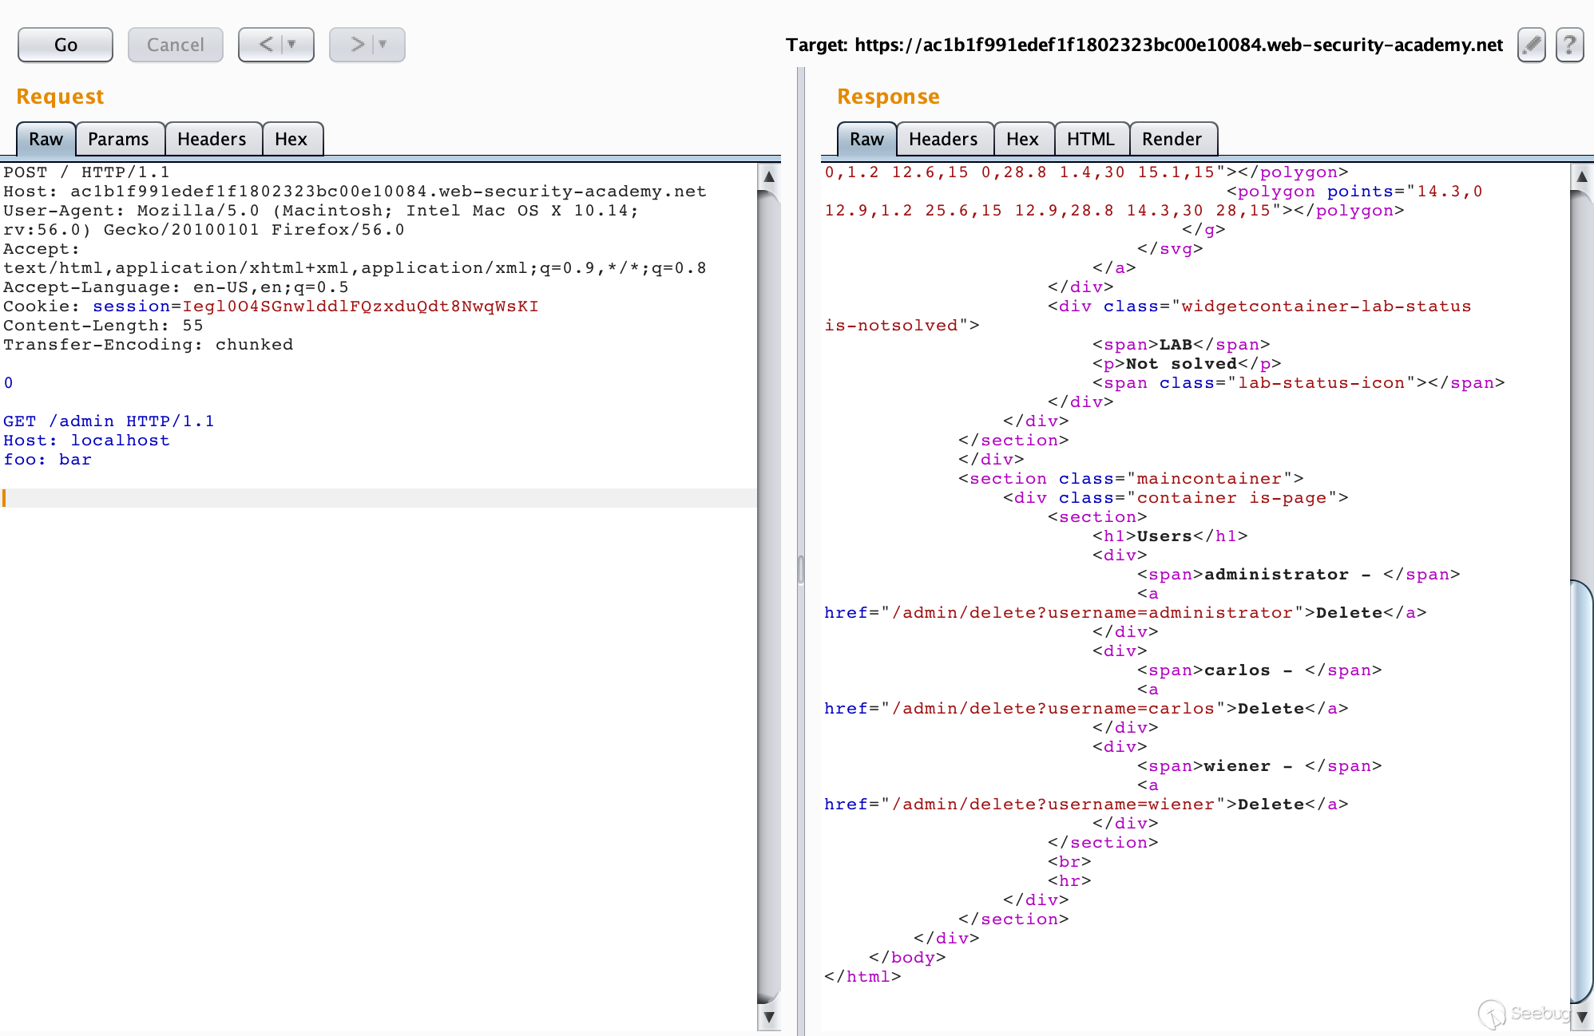Screen dimensions: 1594x1036
Task: Click the 'Not solved' paragraph in response
Action: click(1187, 364)
